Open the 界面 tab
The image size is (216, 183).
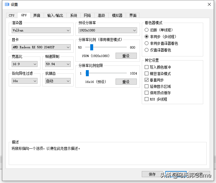click(133, 15)
